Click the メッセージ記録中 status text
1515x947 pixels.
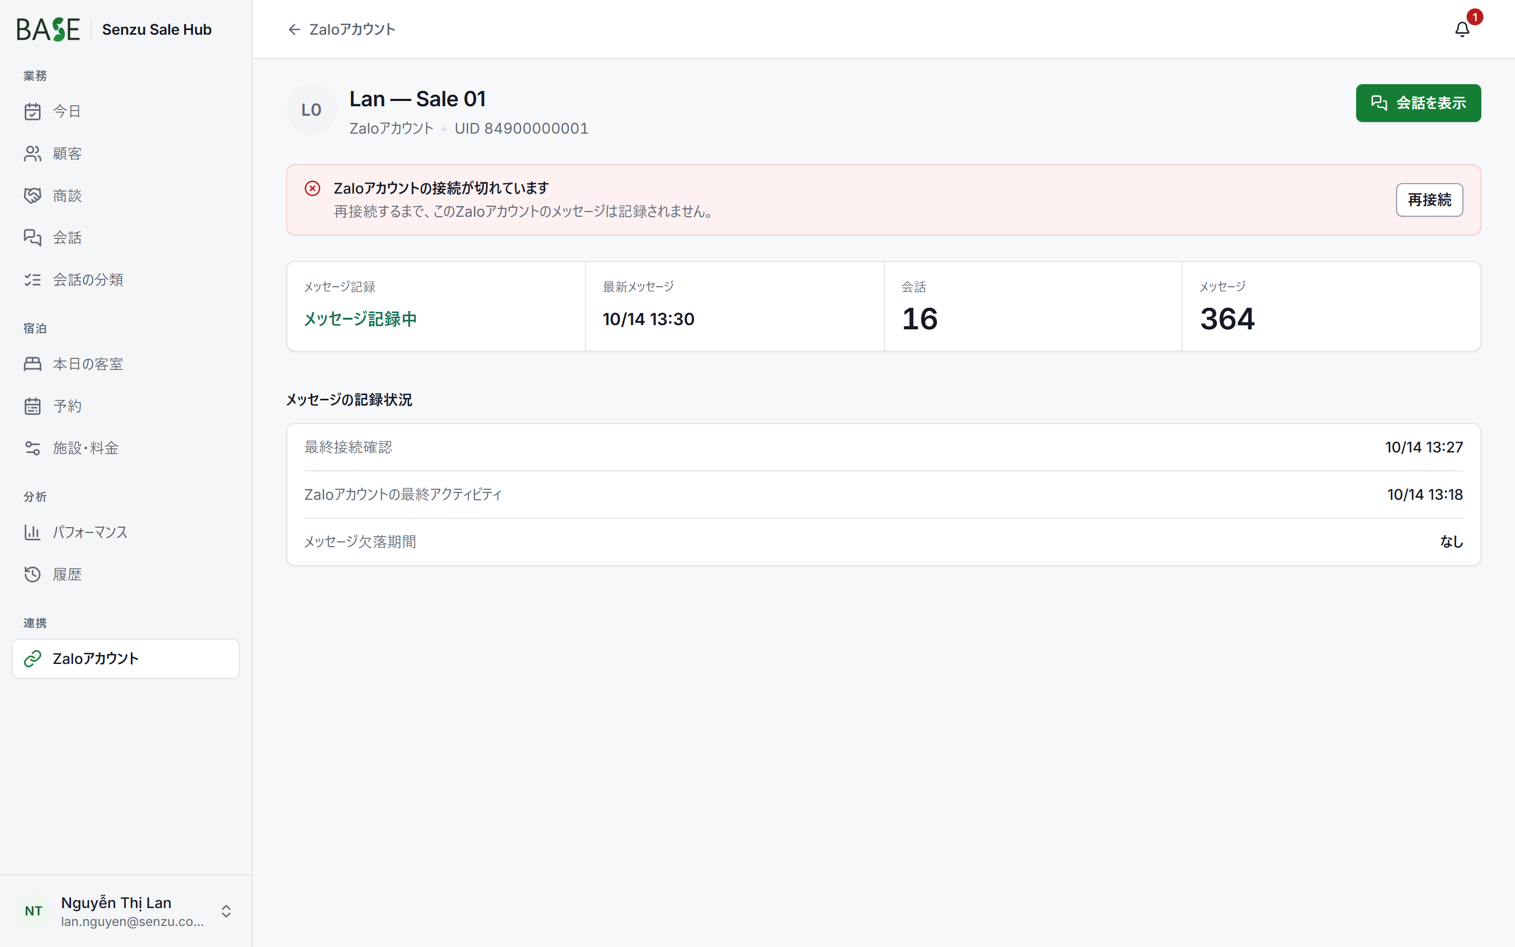coord(360,319)
